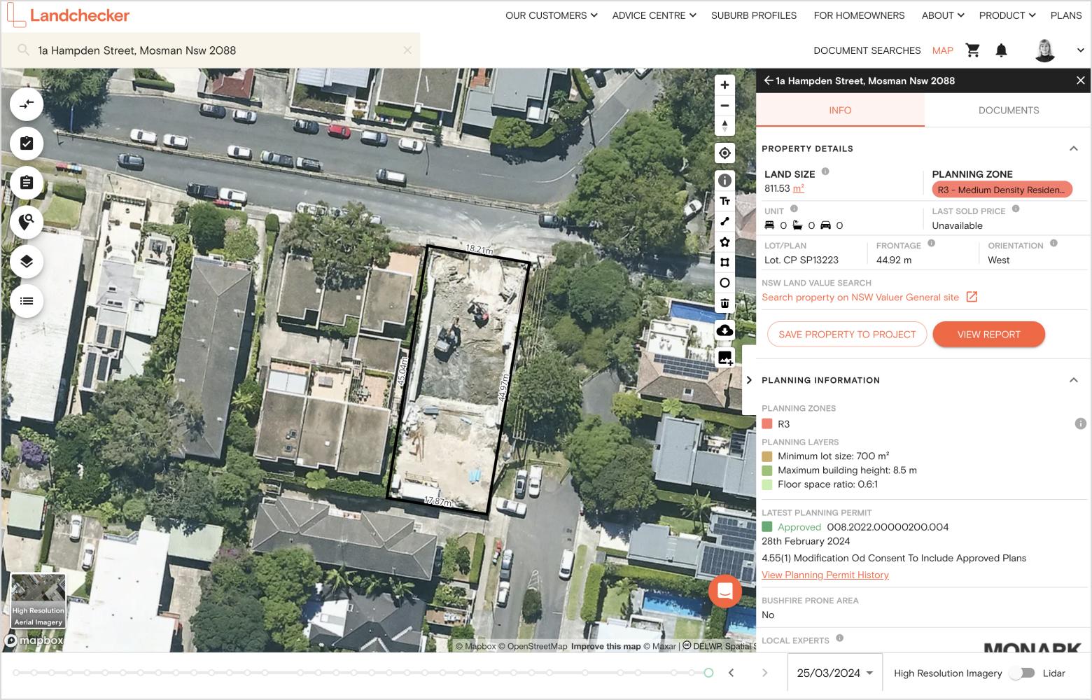Image resolution: width=1092 pixels, height=700 pixels.
Task: Click the R3 planning zone info icon
Action: pos(1081,423)
